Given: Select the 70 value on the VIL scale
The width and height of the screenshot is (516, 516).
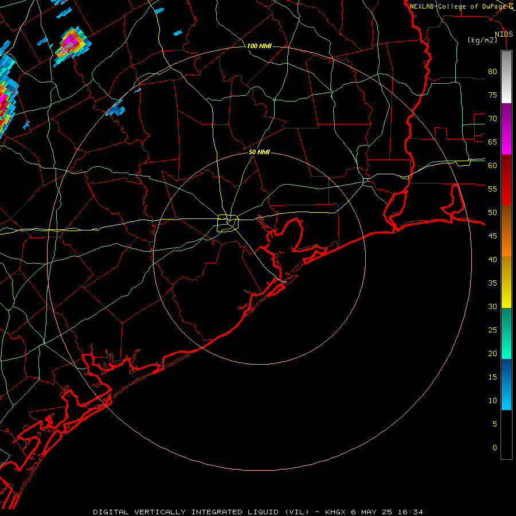Looking at the screenshot, I should click(x=492, y=119).
